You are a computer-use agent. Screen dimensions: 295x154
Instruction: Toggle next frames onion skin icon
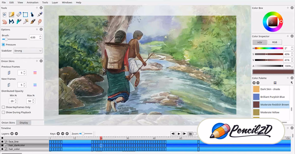[9, 85]
